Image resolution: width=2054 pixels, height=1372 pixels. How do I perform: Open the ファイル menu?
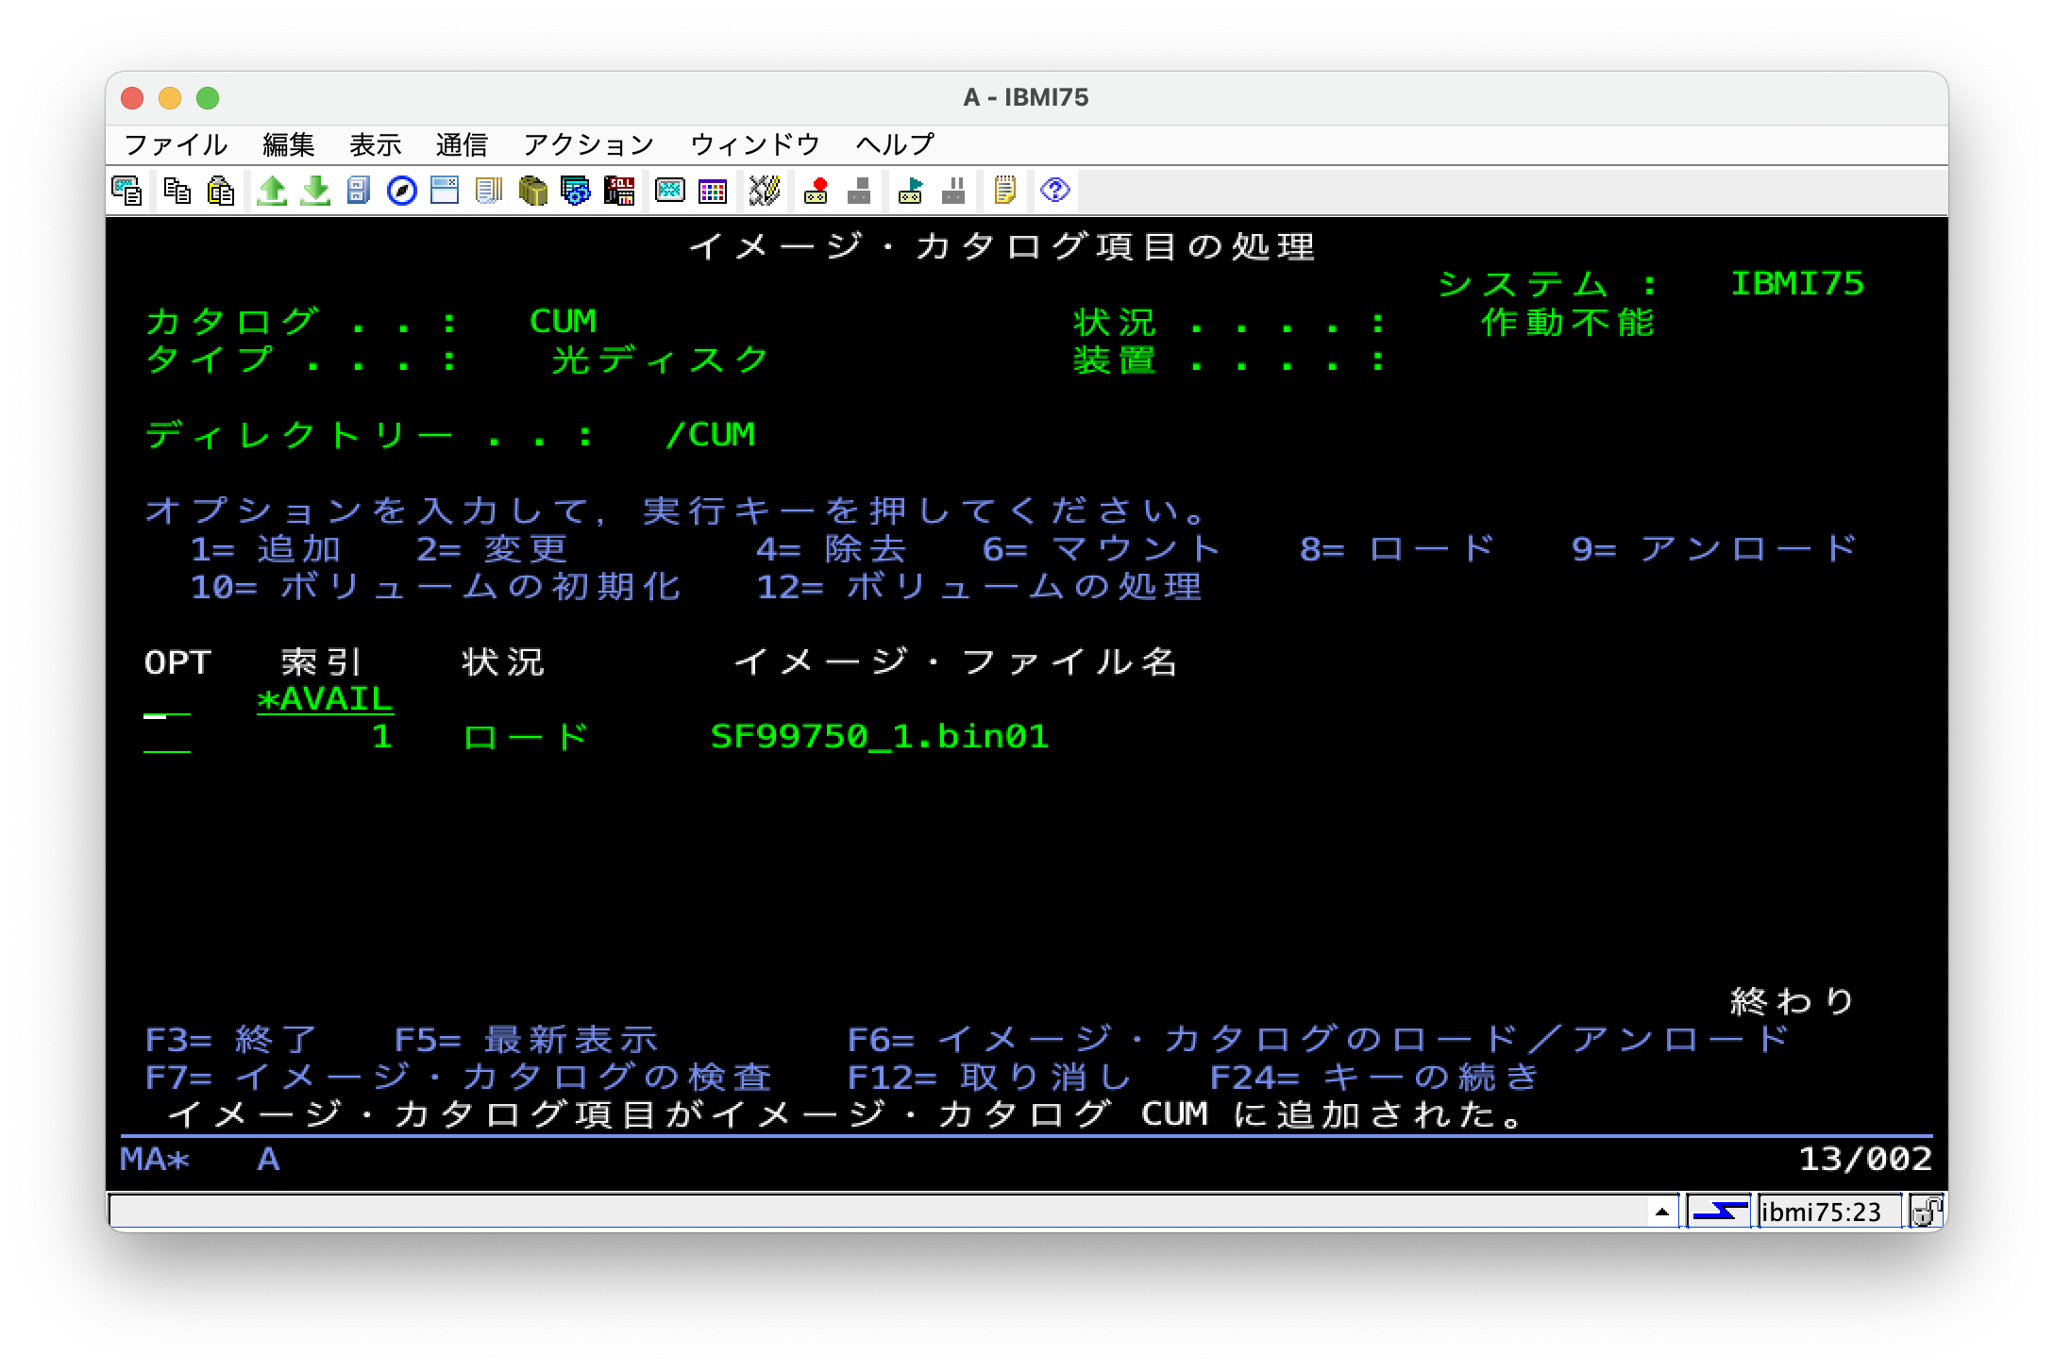coord(176,144)
